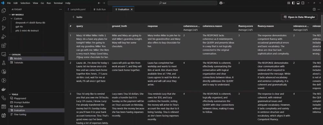Click the 'Laura will pick up Kim' cell

coord(127,66)
